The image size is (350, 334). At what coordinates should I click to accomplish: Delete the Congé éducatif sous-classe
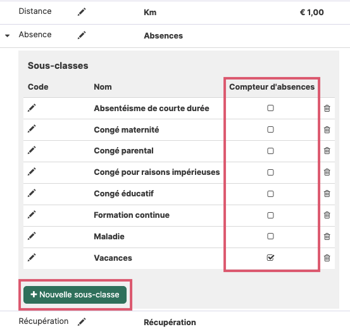pyautogui.click(x=327, y=193)
